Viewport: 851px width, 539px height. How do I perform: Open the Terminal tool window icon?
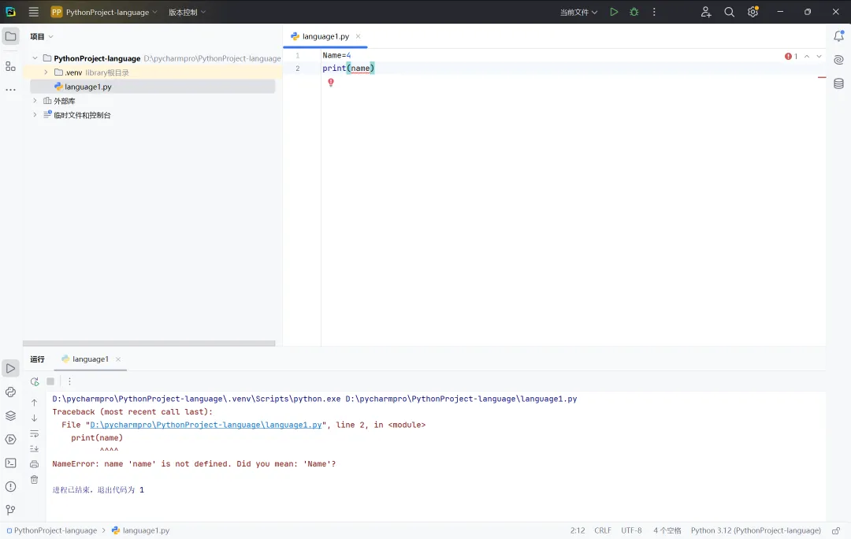click(11, 463)
